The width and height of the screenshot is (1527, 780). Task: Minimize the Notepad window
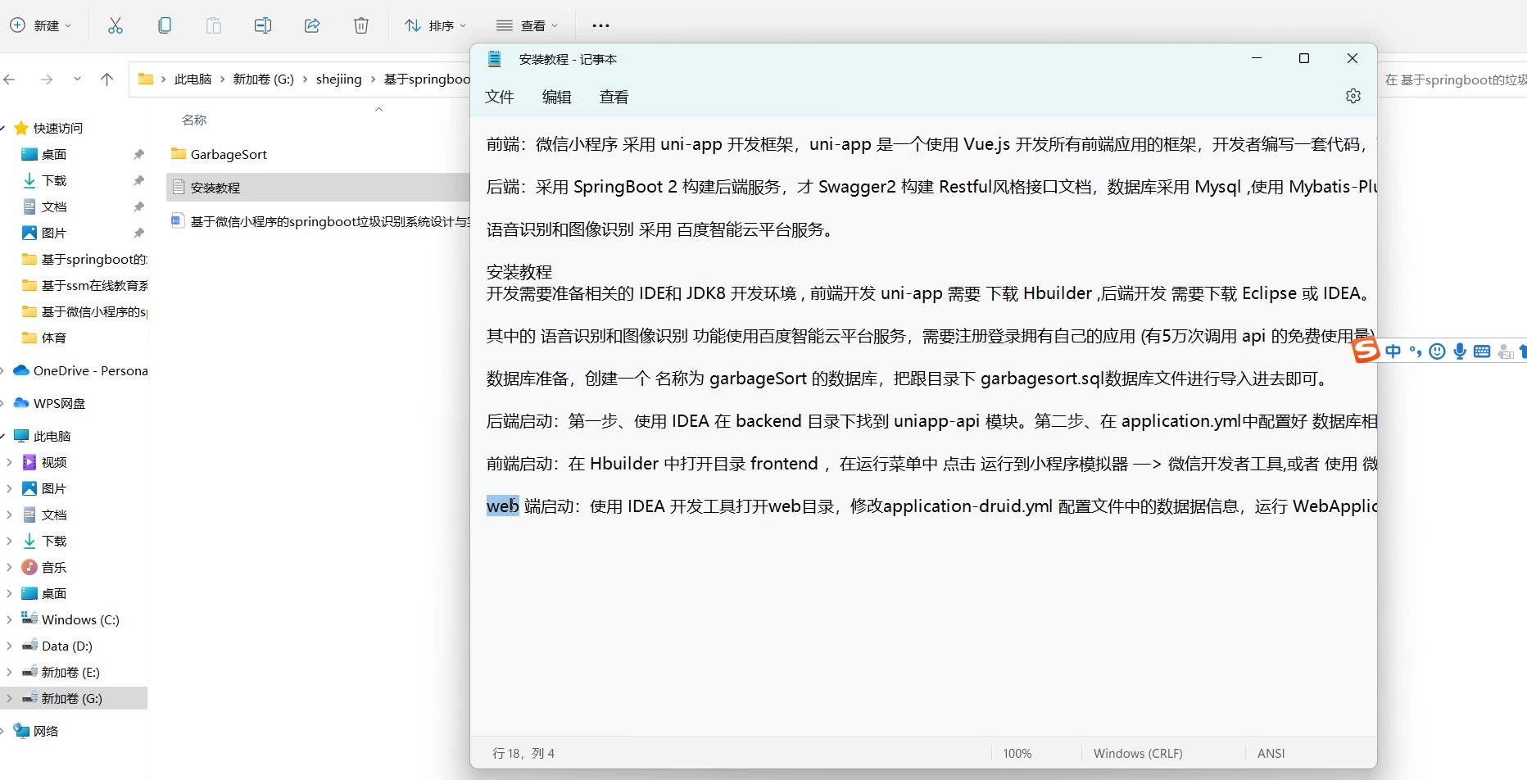click(x=1257, y=58)
